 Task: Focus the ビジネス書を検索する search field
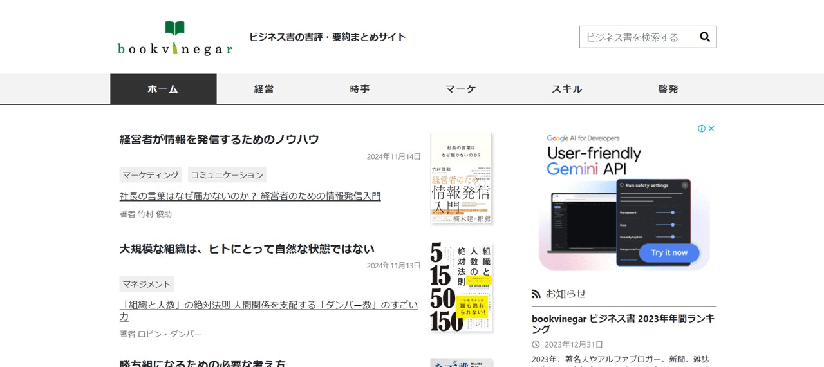(636, 37)
